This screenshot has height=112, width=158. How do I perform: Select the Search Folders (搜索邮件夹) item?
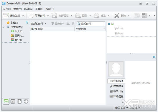15,27
